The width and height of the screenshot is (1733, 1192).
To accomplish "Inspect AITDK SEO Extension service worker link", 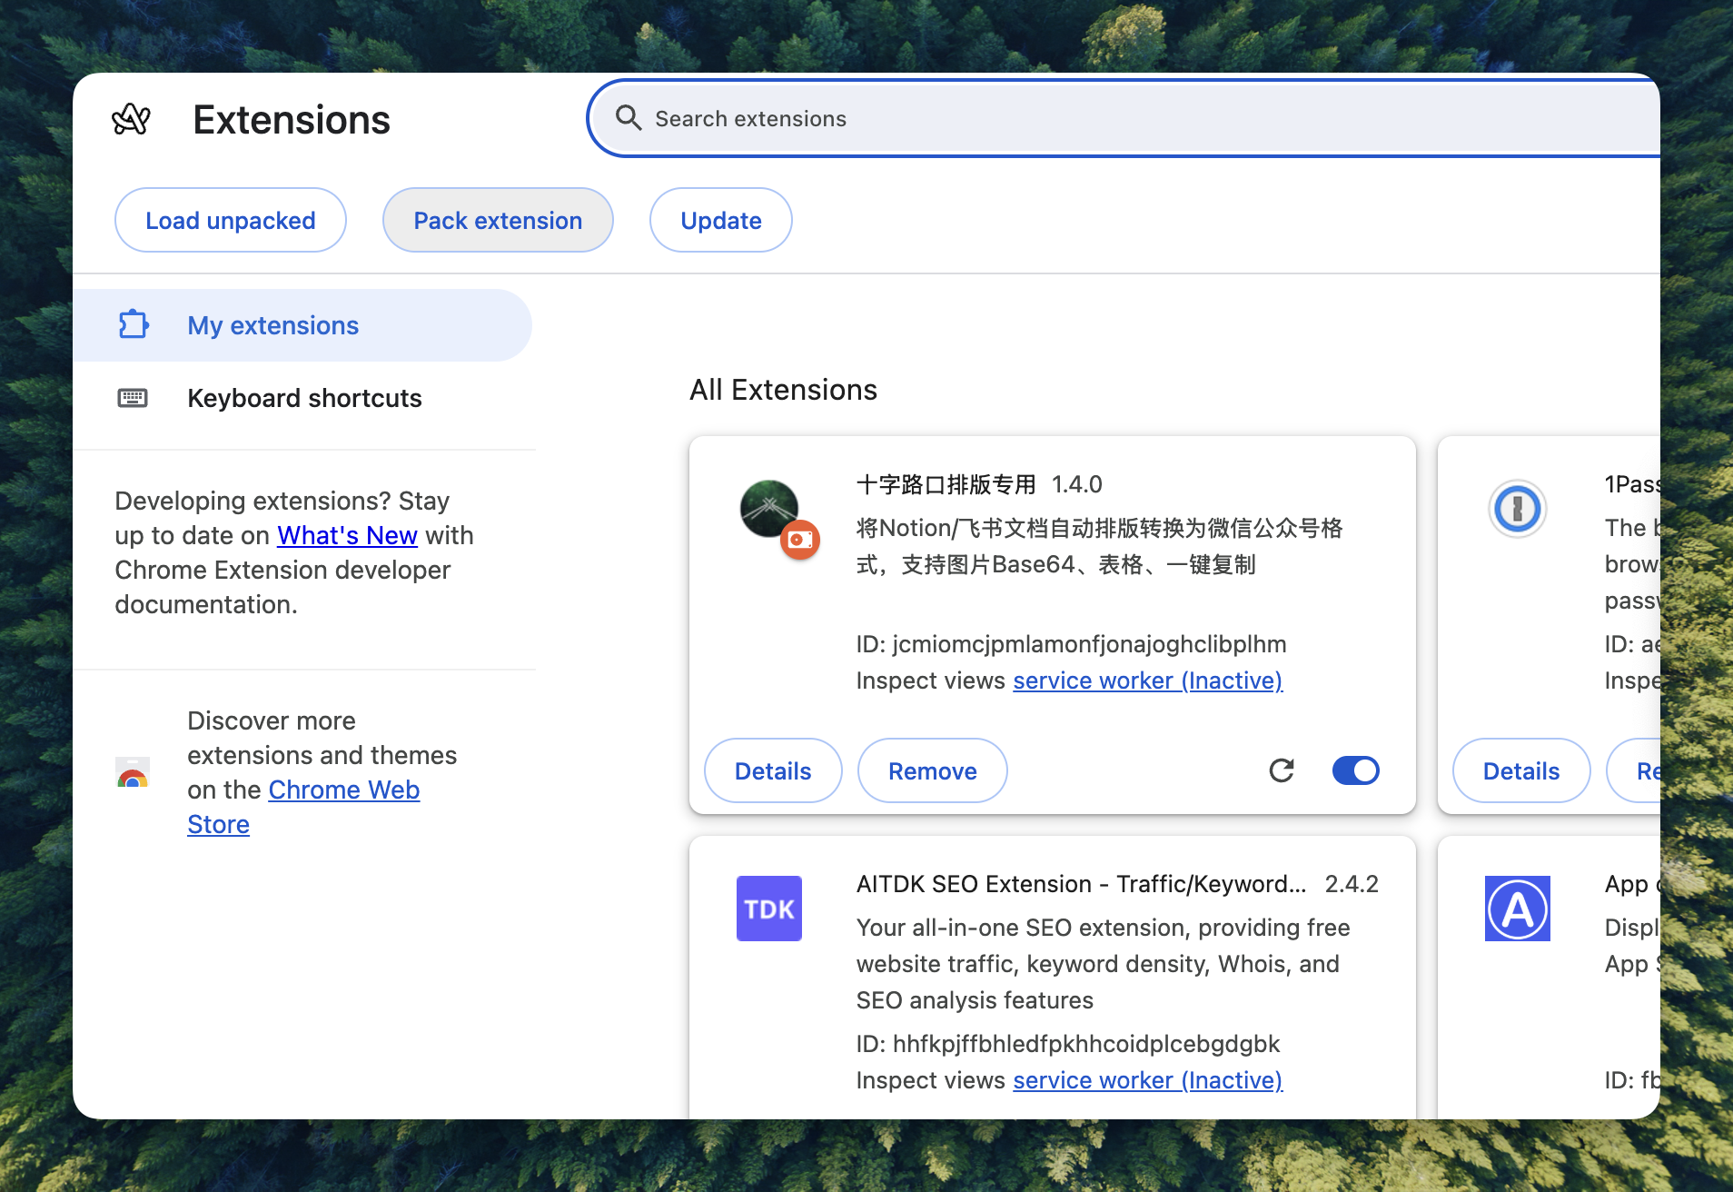I will (x=1148, y=1080).
